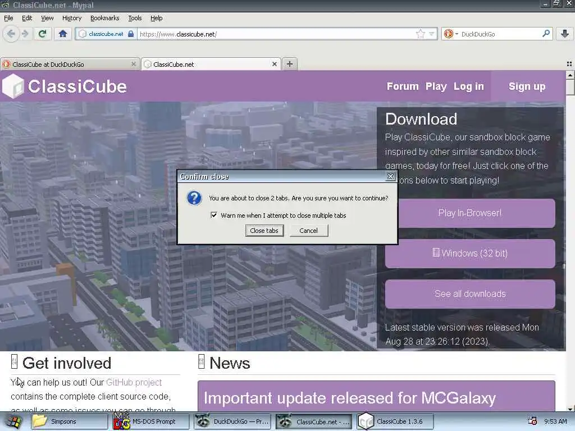Click the vertical scrollbar thumb
Viewport: 575px width, 431px height.
(570, 87)
